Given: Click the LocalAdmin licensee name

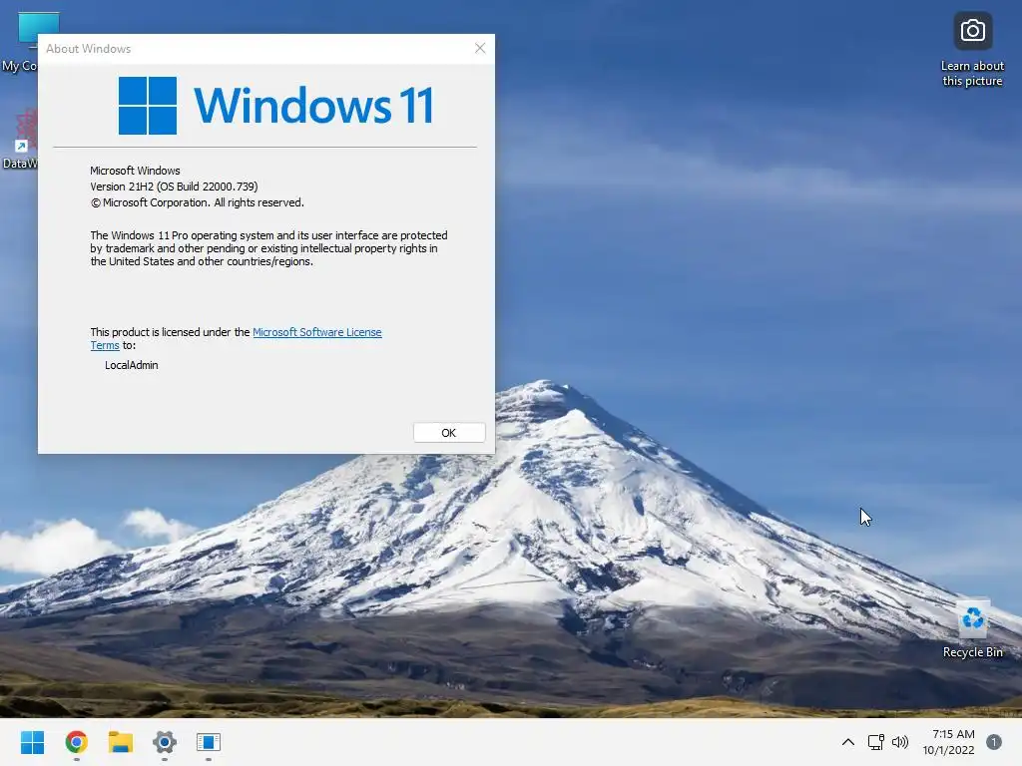Looking at the screenshot, I should [x=131, y=365].
